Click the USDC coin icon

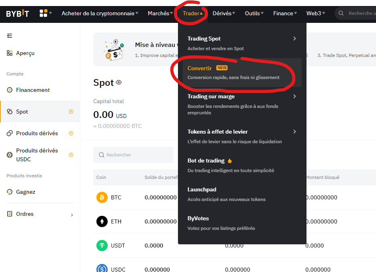[x=102, y=269]
